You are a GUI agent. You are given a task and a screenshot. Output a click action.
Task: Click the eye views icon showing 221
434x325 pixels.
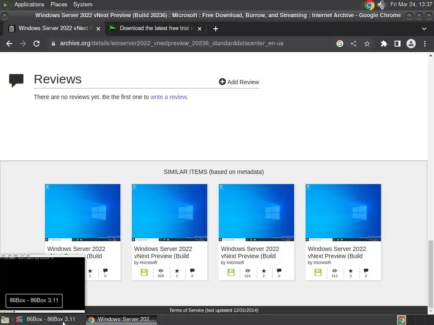(x=248, y=271)
